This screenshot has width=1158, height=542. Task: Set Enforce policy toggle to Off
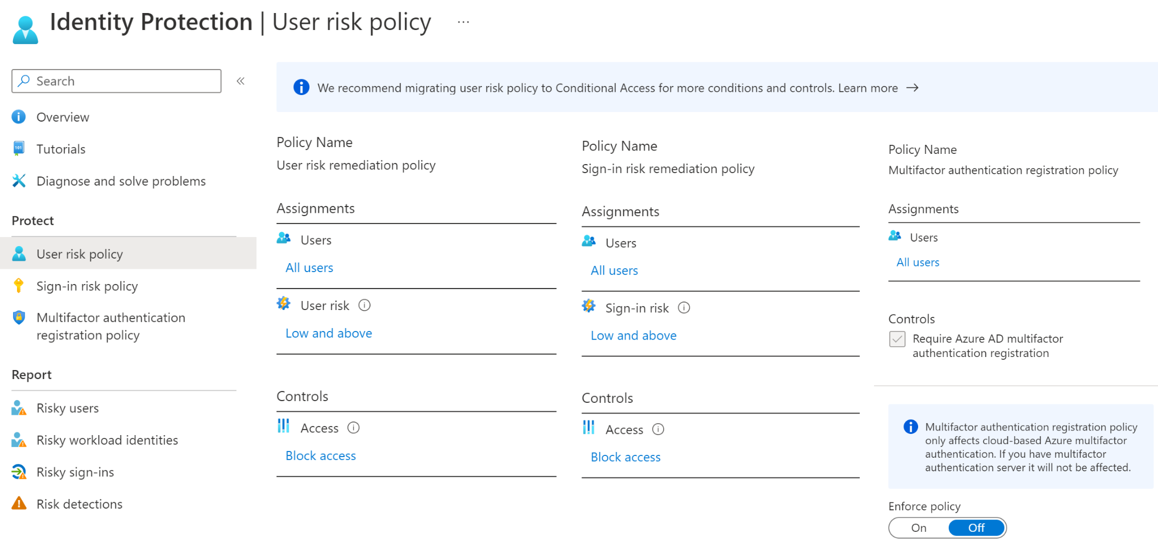[x=976, y=528]
